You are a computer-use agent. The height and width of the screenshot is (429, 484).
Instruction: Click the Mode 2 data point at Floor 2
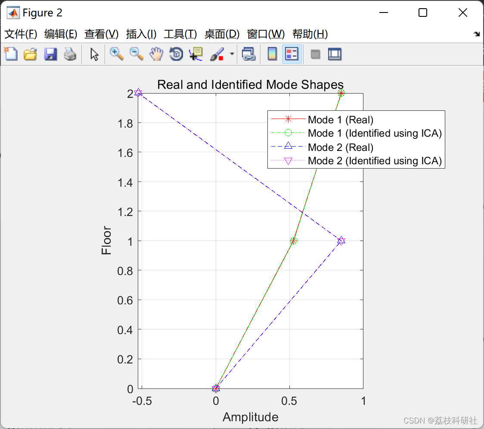pyautogui.click(x=138, y=93)
